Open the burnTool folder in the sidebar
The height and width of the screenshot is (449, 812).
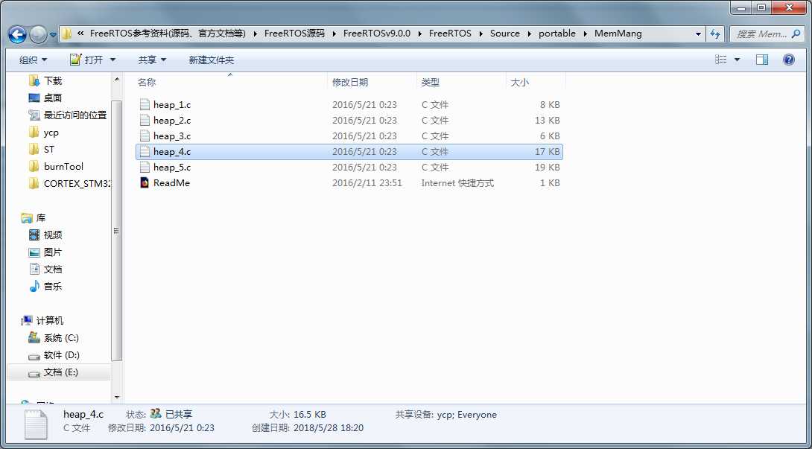point(56,166)
